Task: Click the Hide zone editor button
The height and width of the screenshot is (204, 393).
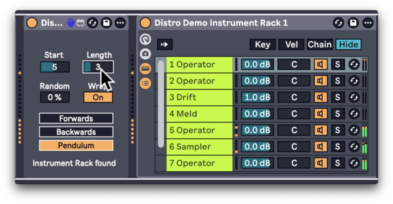Action: tap(349, 45)
